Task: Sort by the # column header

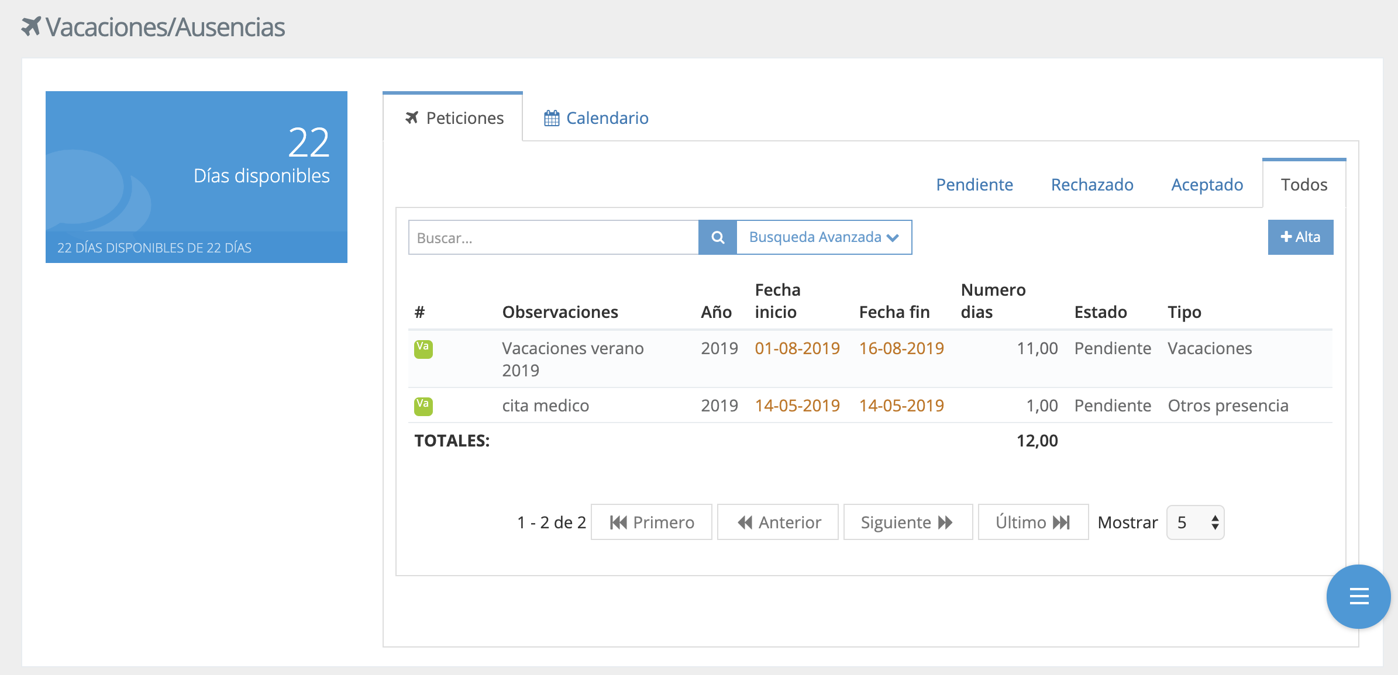Action: click(x=419, y=313)
